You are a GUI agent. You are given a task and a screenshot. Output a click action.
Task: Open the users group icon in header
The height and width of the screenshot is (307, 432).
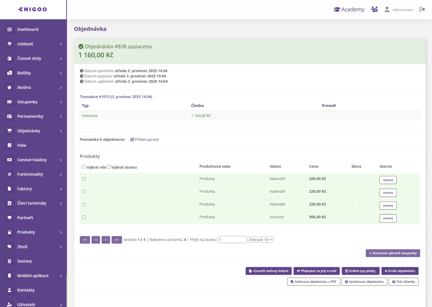point(374,9)
